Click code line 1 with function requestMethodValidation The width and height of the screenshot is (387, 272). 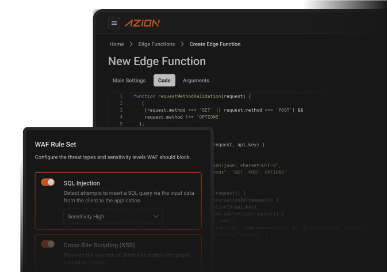(192, 96)
